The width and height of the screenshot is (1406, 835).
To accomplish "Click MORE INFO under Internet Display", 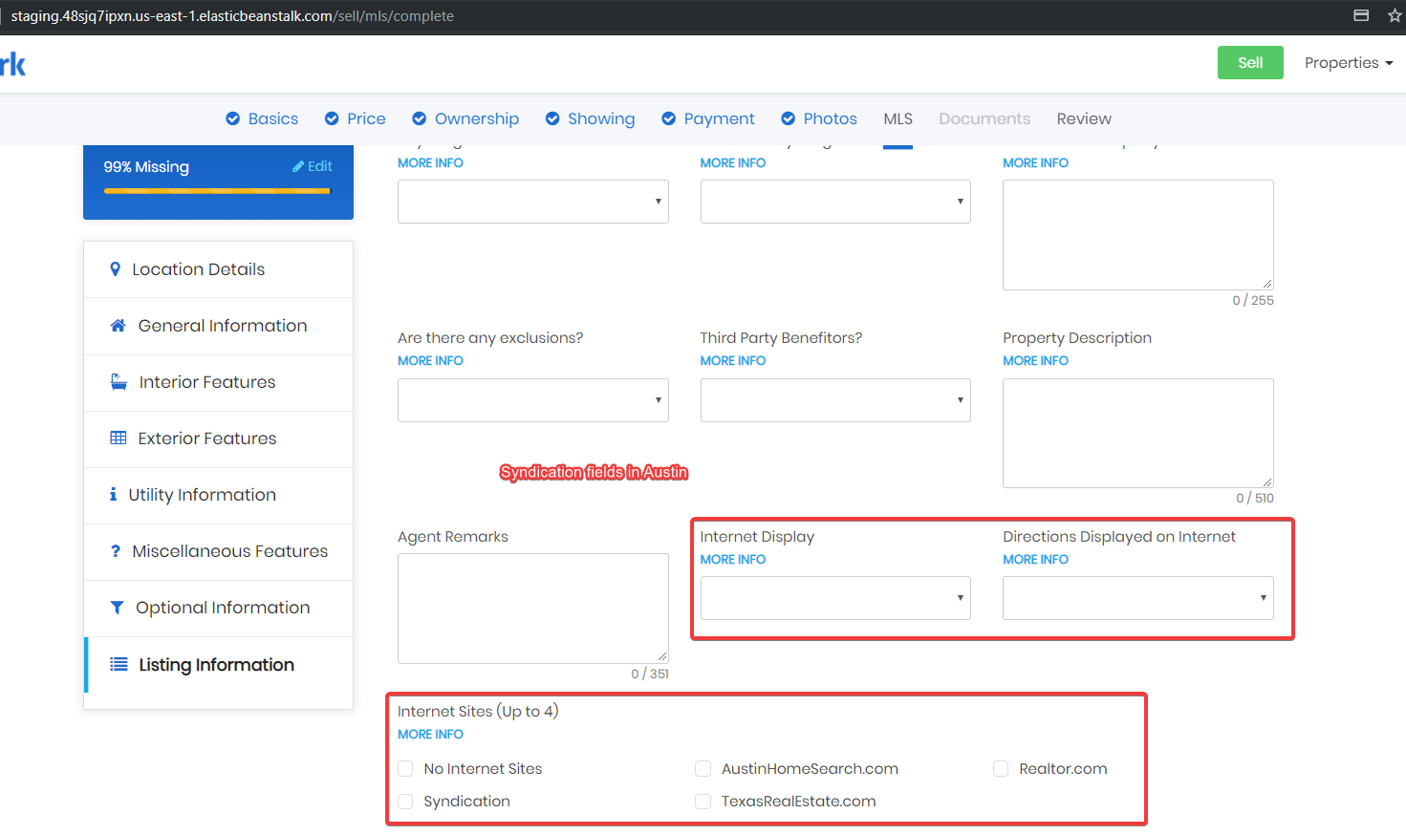I will point(733,560).
